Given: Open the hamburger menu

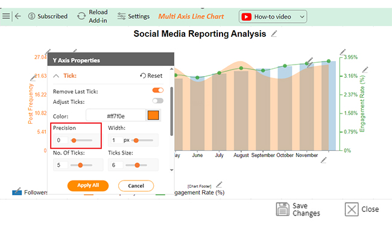Looking at the screenshot, I should (x=6, y=16).
